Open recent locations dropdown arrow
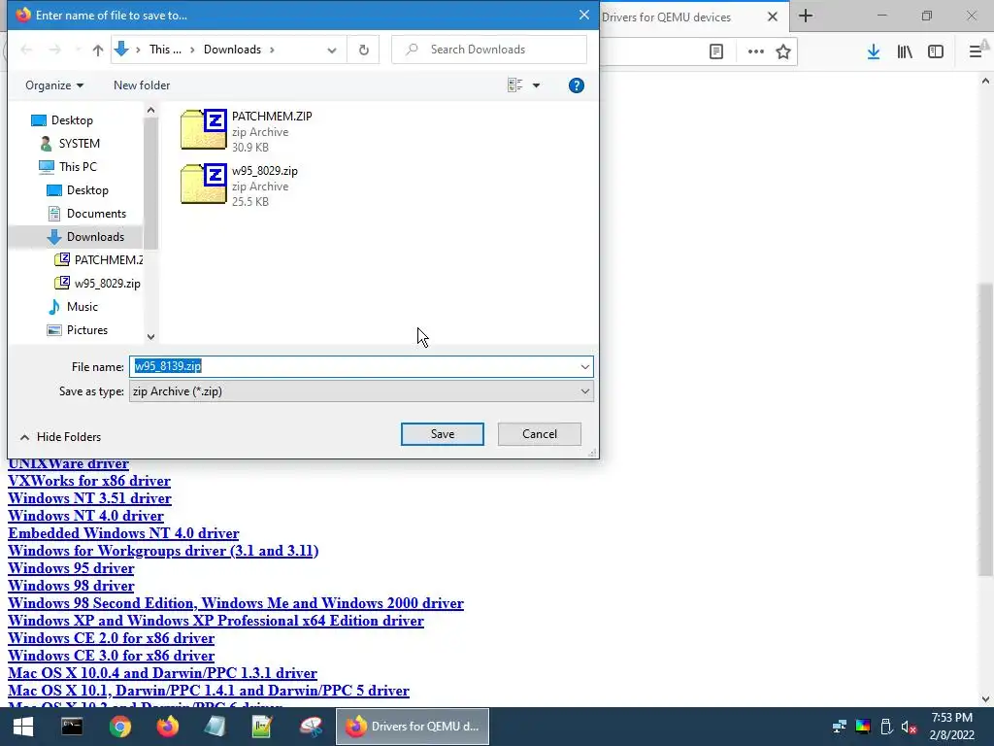 78,50
